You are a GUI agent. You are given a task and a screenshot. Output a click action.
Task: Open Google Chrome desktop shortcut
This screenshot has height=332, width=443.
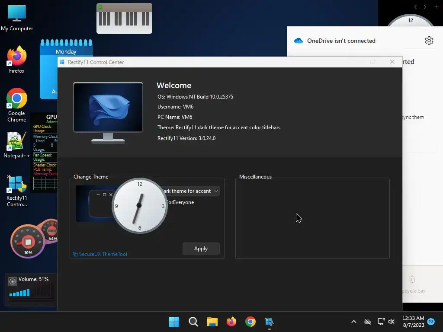(17, 105)
